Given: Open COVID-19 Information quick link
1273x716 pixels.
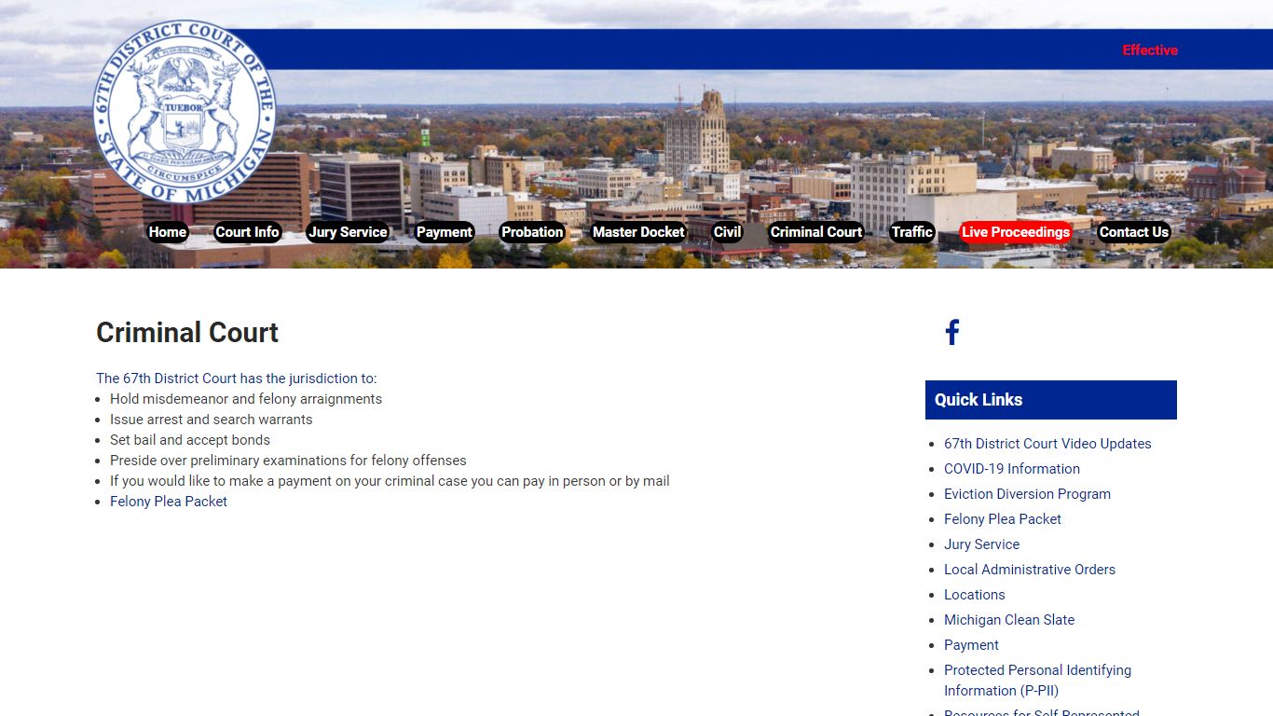Looking at the screenshot, I should (1012, 469).
